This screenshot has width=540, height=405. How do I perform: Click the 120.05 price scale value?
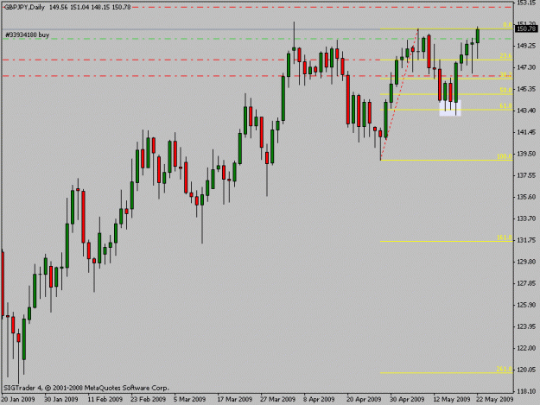(526, 370)
